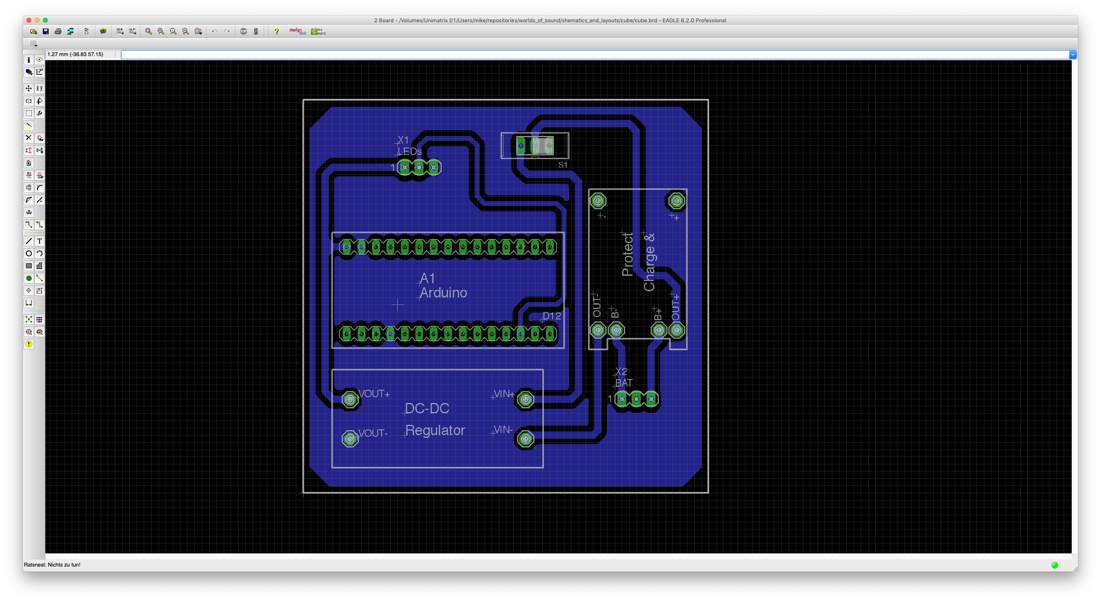Select the Ripup tool

click(39, 224)
